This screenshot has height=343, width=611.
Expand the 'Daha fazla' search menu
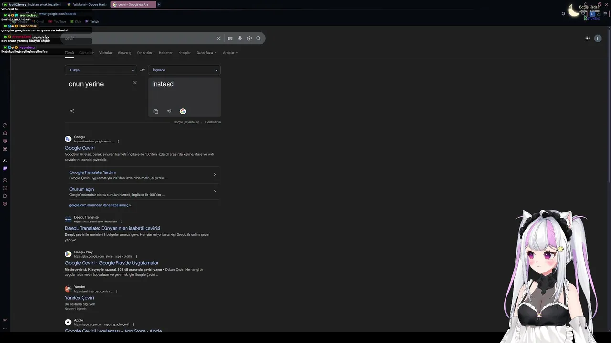(x=206, y=53)
